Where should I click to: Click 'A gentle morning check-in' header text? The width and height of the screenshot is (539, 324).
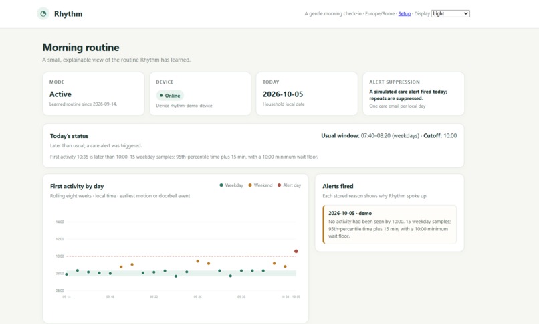(333, 14)
